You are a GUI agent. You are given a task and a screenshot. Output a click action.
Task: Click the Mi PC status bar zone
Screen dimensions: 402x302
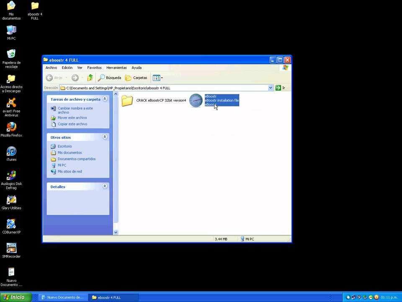click(247, 239)
